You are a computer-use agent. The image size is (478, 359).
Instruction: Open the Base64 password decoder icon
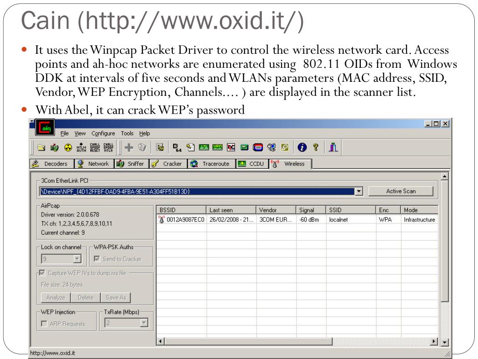pyautogui.click(x=177, y=148)
